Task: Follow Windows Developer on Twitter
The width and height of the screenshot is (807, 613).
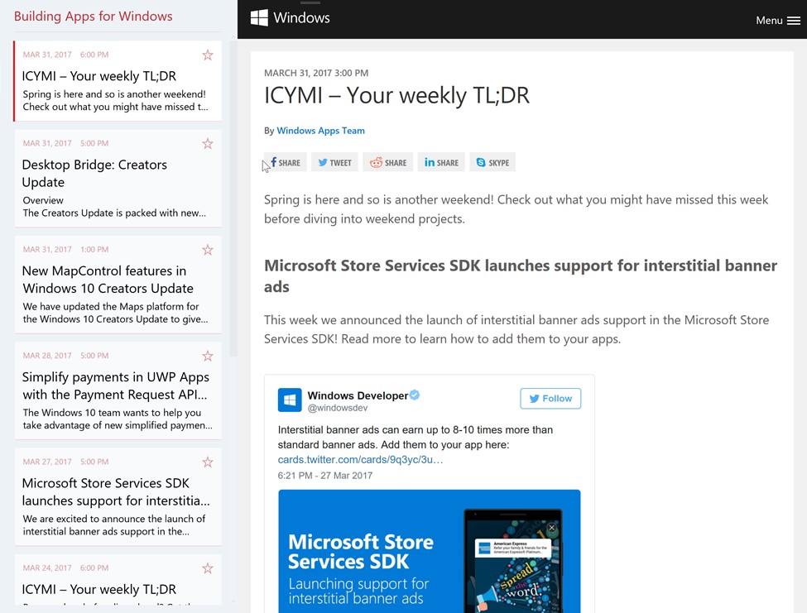Action: [550, 399]
